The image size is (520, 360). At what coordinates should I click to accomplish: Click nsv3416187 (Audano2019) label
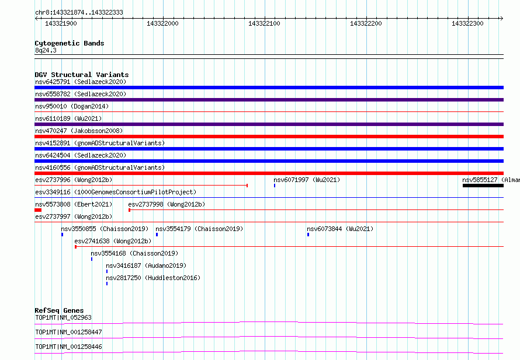[x=146, y=265]
